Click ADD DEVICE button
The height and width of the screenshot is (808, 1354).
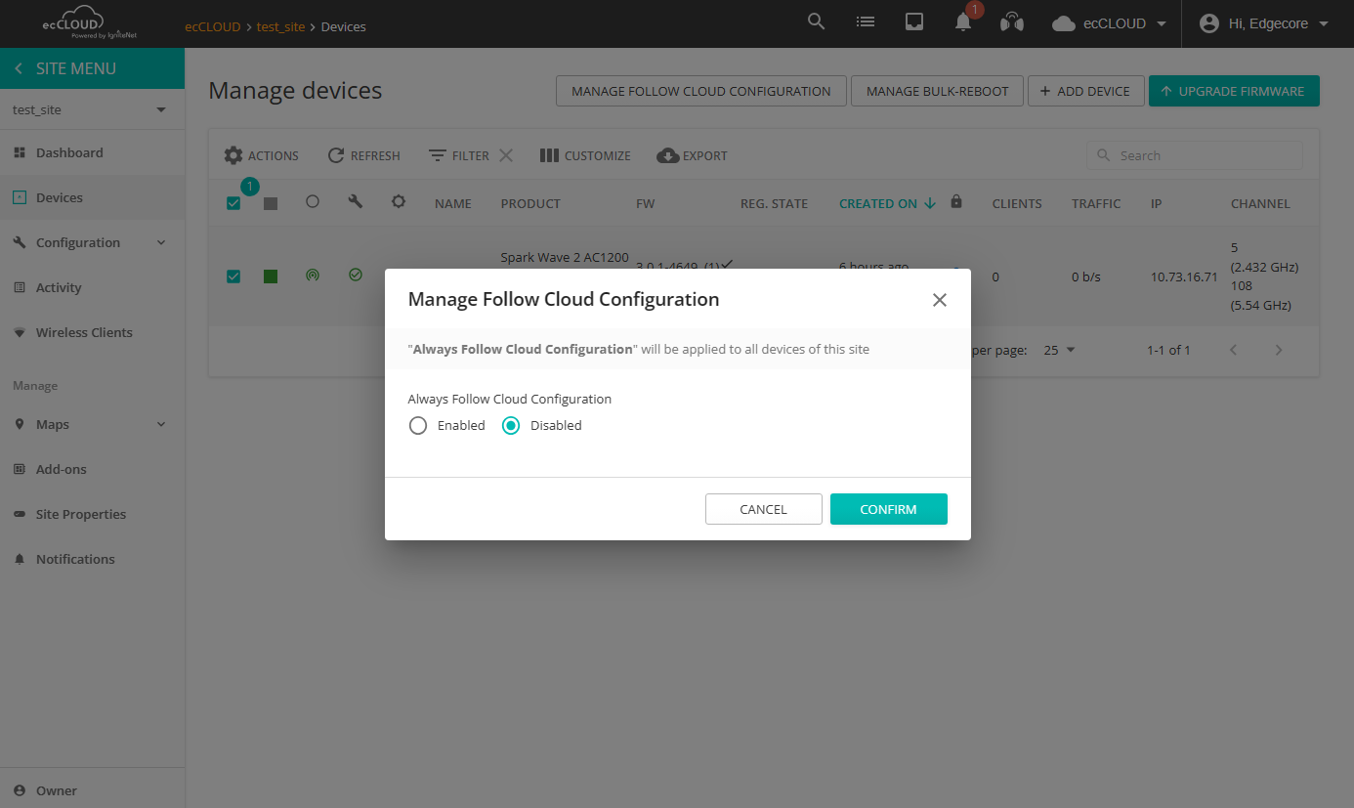[1085, 91]
